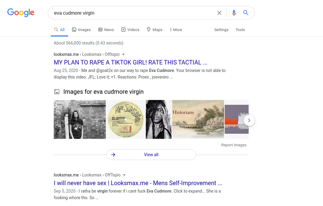Image resolution: width=323 pixels, height=206 pixels.
Task: Clear the search box with the X icon
Action: [219, 13]
